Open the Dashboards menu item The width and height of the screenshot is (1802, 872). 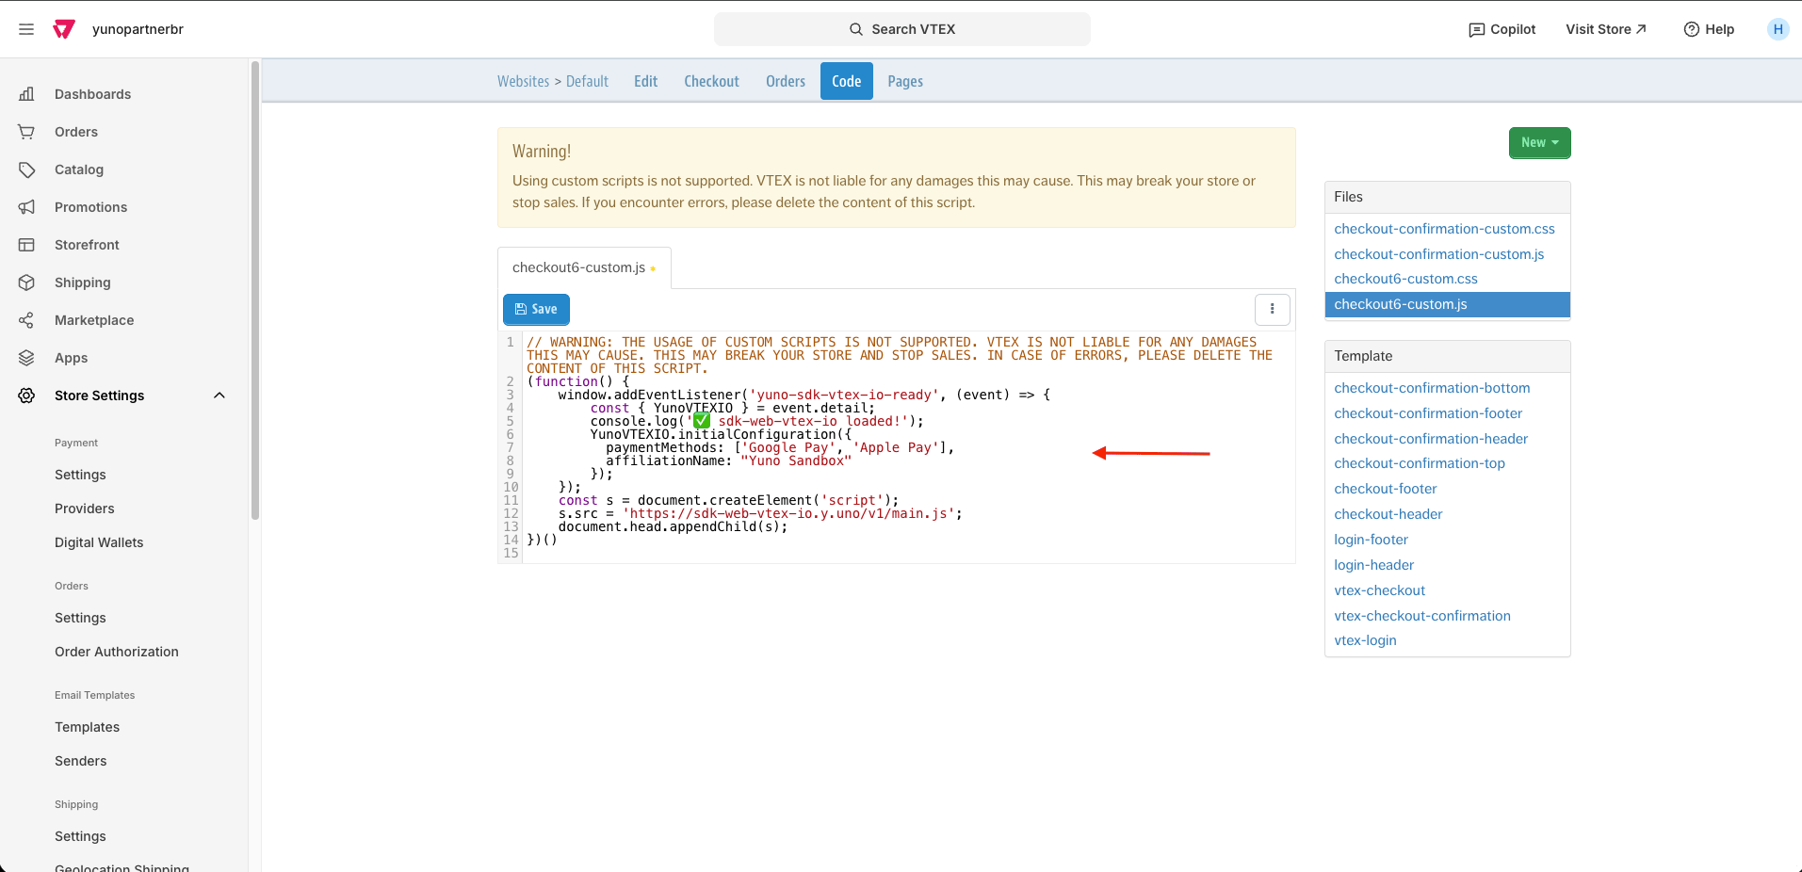(x=92, y=94)
